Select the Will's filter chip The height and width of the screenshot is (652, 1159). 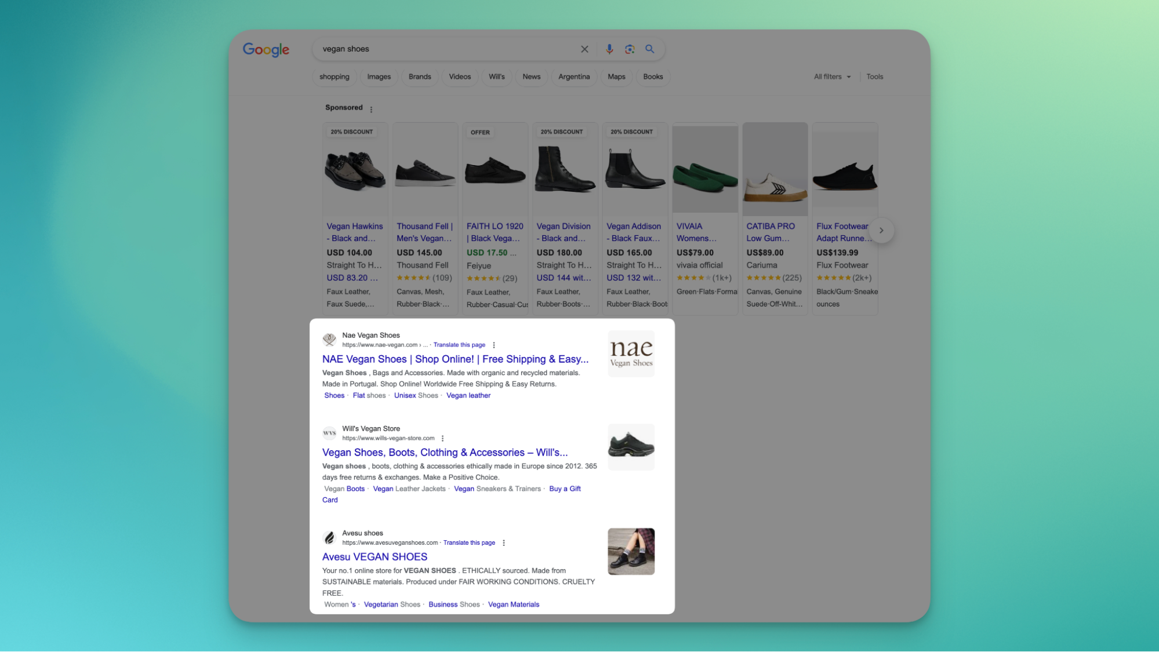tap(497, 77)
